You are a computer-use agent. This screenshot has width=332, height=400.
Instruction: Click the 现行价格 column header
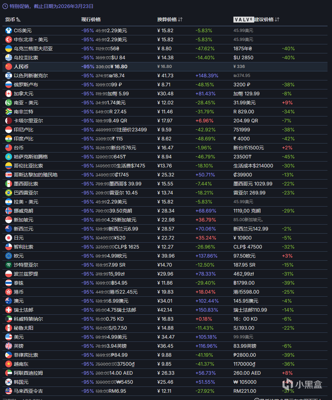(x=91, y=19)
